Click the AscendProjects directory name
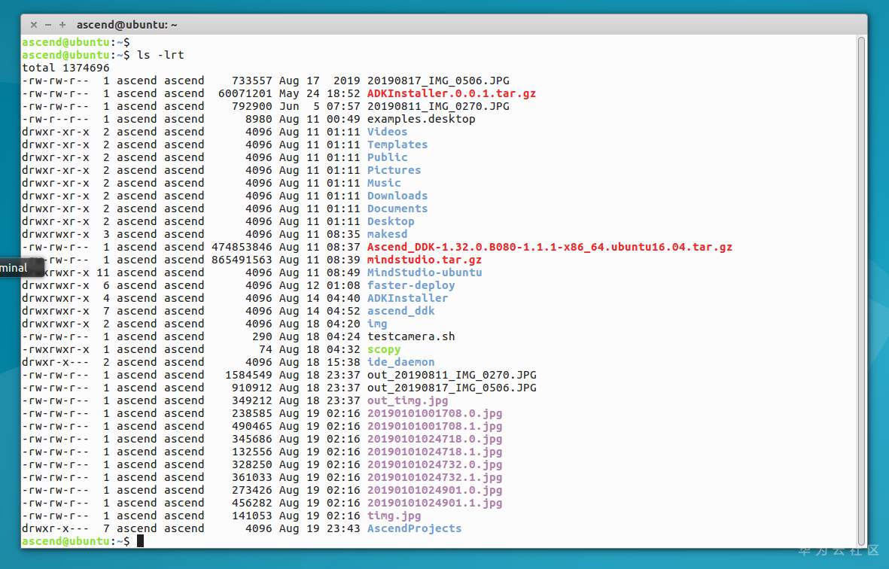 click(415, 529)
